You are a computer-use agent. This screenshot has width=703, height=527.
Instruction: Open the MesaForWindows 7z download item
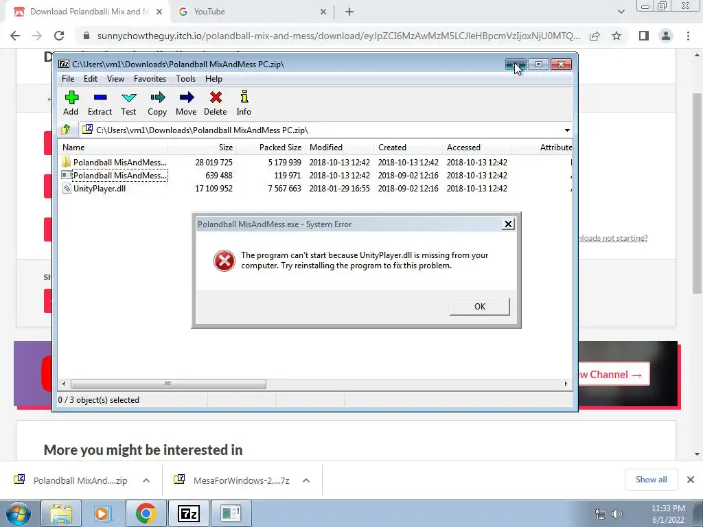233,480
